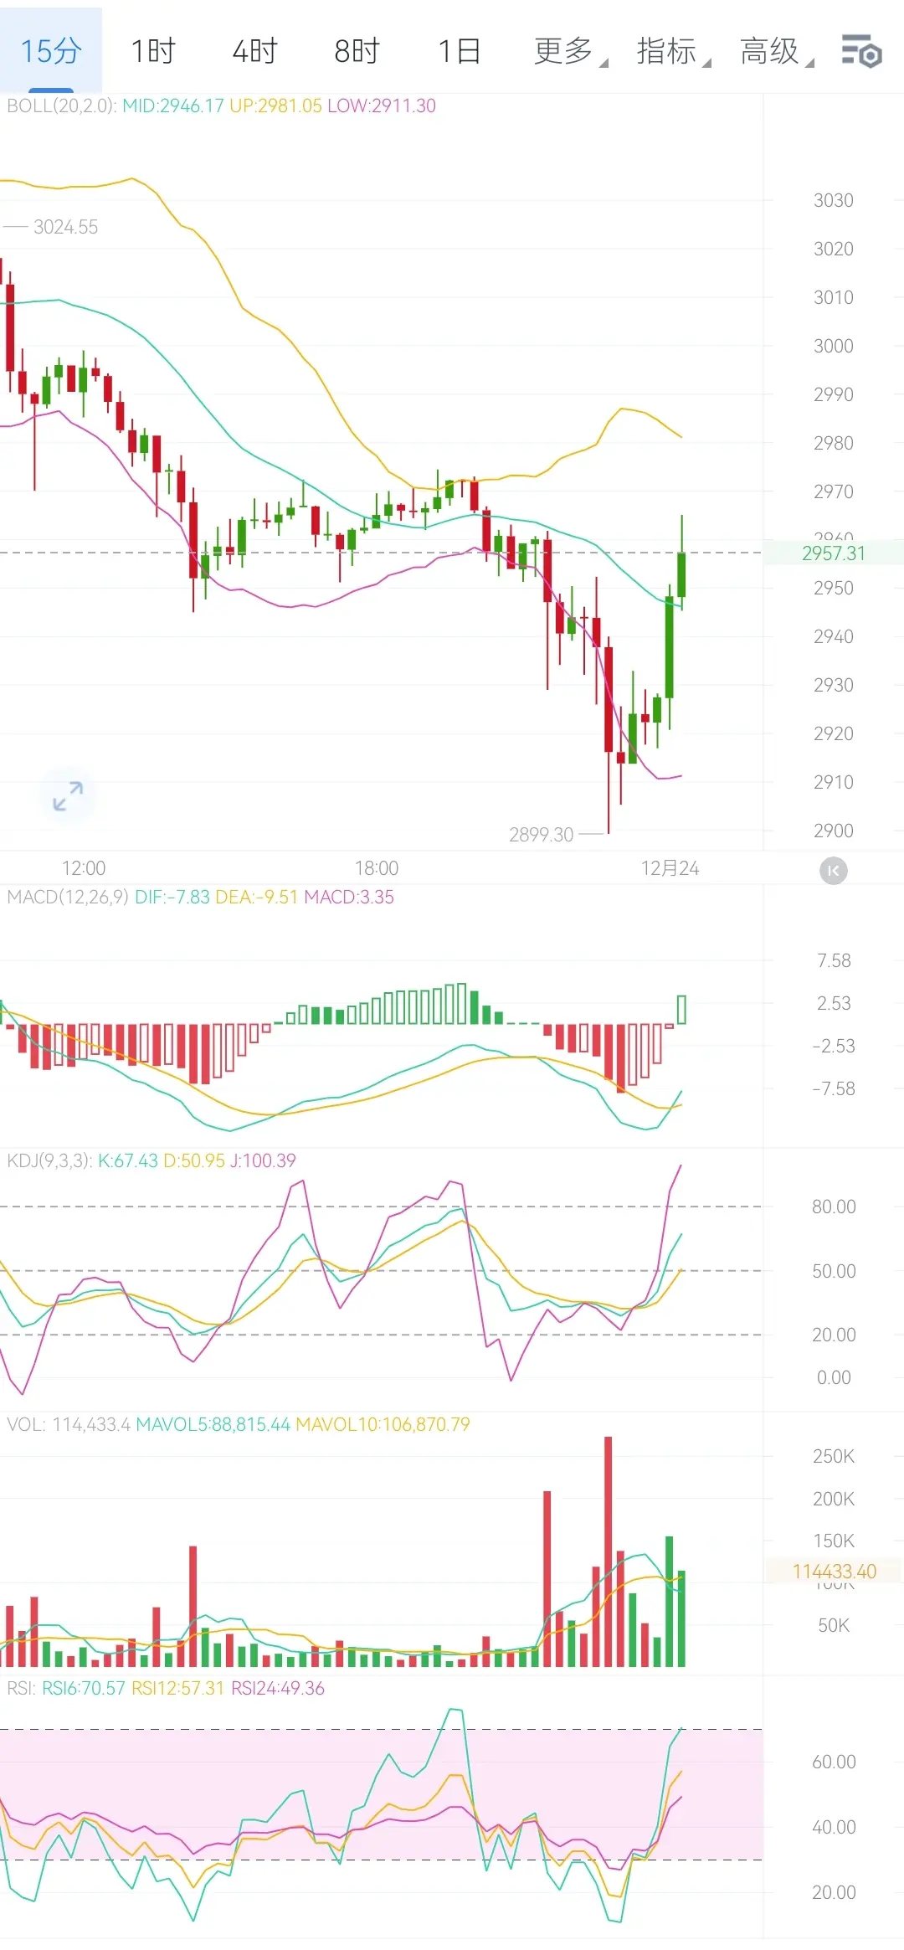Tap the MACD(12,26,9) indicator label

(x=68, y=897)
